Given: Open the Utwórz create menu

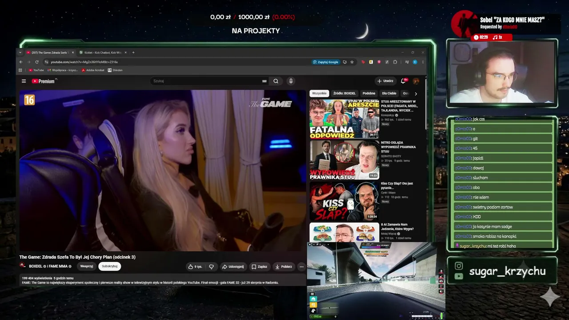Looking at the screenshot, I should [x=385, y=81].
